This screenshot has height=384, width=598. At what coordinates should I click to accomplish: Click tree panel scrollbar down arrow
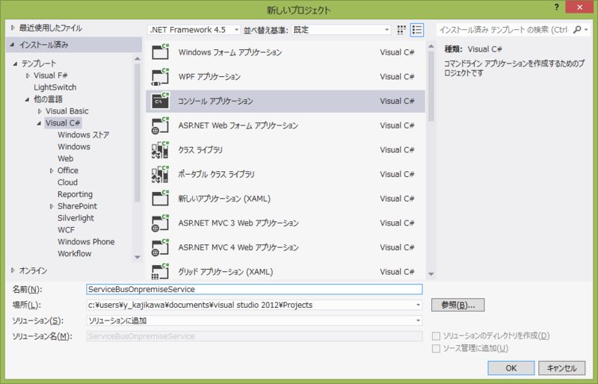(x=138, y=258)
